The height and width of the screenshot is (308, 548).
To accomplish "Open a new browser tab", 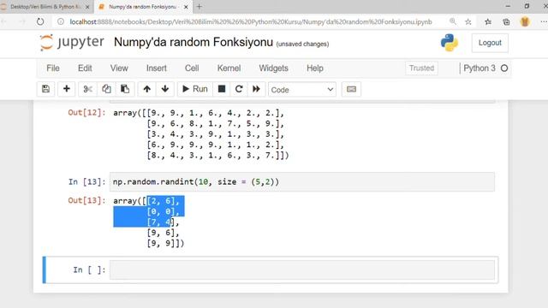I will pyautogui.click(x=200, y=6).
